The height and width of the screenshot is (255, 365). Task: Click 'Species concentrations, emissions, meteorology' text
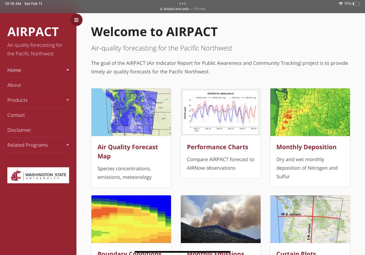coord(125,173)
